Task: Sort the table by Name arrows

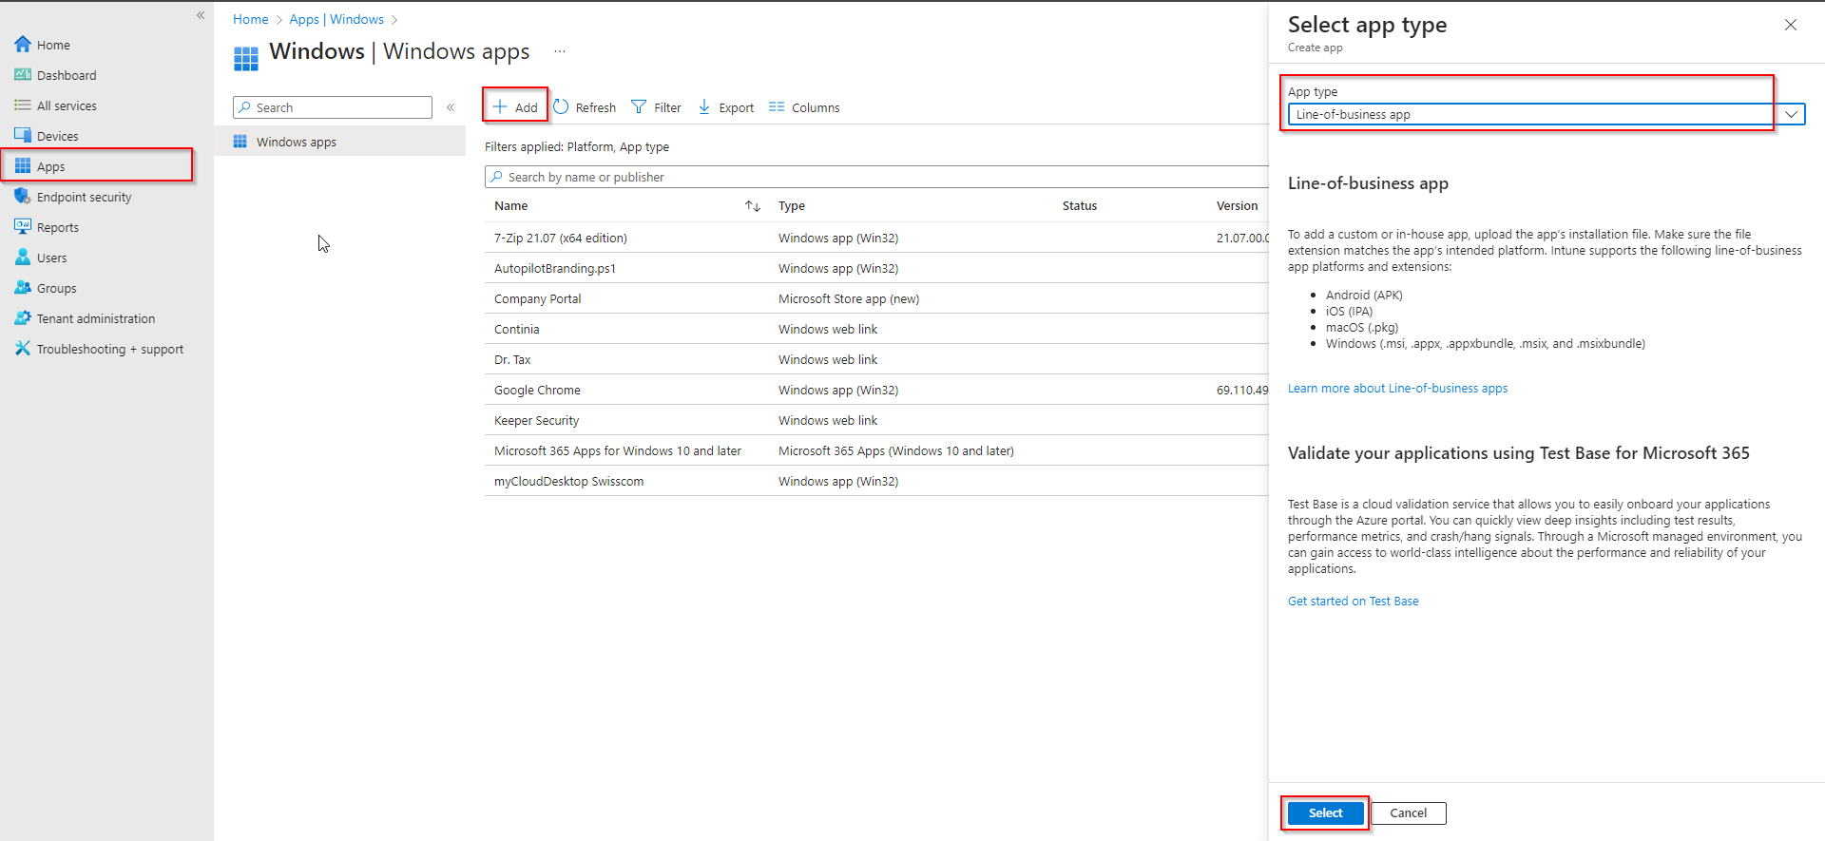Action: (753, 206)
